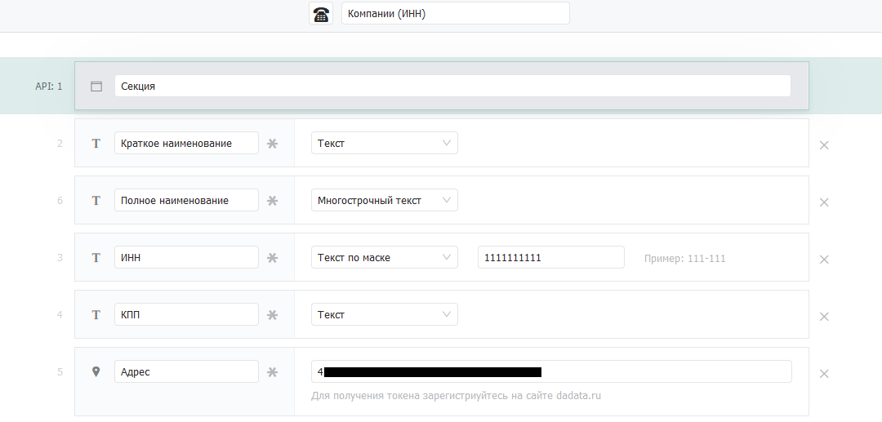The width and height of the screenshot is (882, 422).
Task: Toggle required asterisk for the ИНН field
Action: click(273, 258)
